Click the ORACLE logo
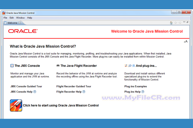This screenshot has width=193, height=128. click(23, 31)
